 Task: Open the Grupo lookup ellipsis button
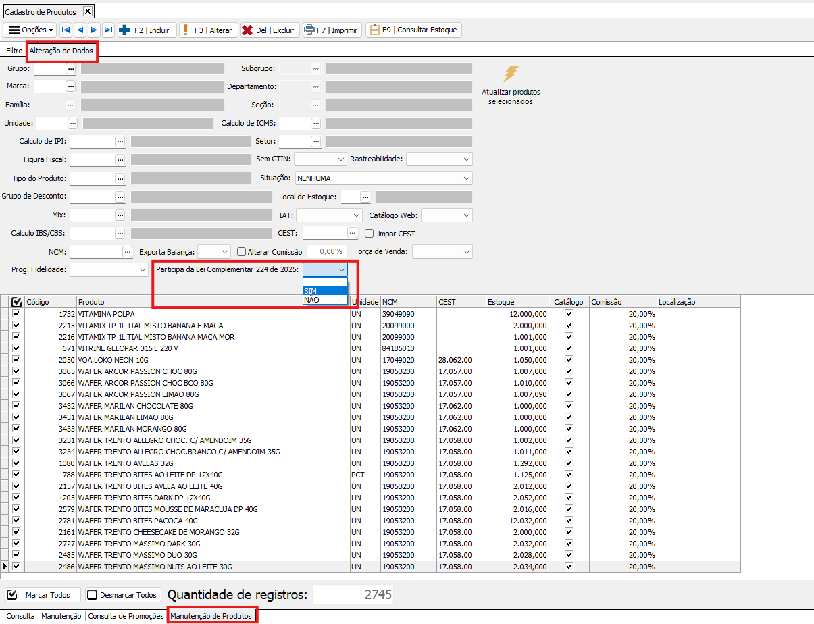[70, 68]
